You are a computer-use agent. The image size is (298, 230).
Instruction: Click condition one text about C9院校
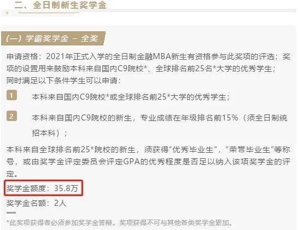[131, 97]
